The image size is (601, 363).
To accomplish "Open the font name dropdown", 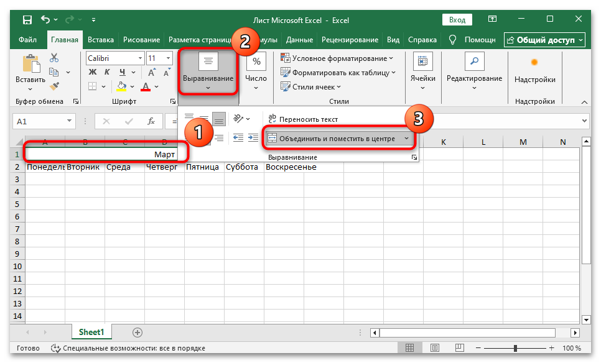I will click(x=140, y=57).
